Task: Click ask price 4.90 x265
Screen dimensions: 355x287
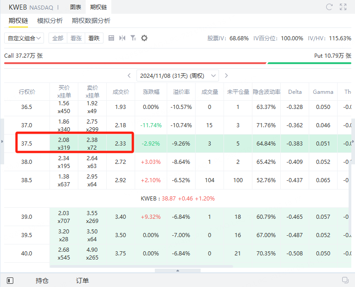Action: tap(92, 254)
